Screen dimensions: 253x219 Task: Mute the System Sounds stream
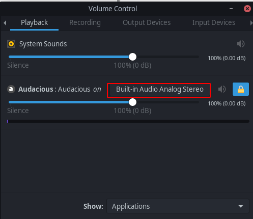241,44
